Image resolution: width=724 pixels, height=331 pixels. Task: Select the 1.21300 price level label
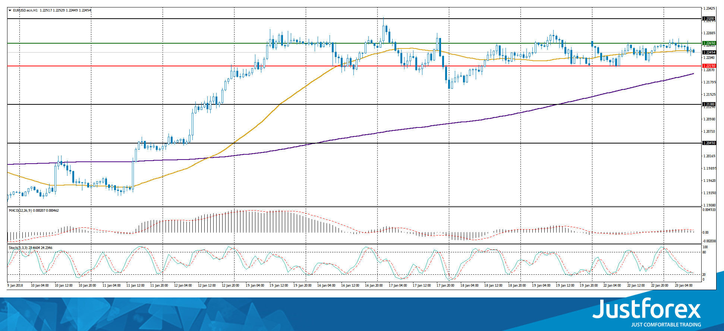click(x=709, y=104)
